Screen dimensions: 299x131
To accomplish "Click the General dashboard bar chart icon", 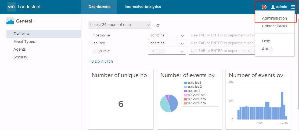I will 10,21.
